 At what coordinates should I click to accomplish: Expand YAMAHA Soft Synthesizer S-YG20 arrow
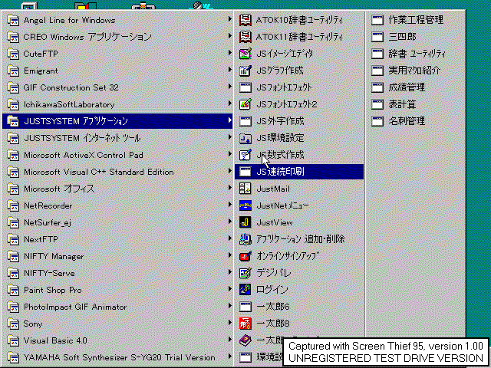pyautogui.click(x=229, y=356)
